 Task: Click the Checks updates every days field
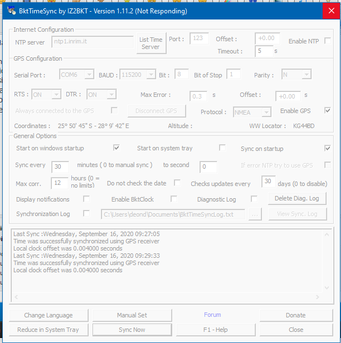point(269,182)
